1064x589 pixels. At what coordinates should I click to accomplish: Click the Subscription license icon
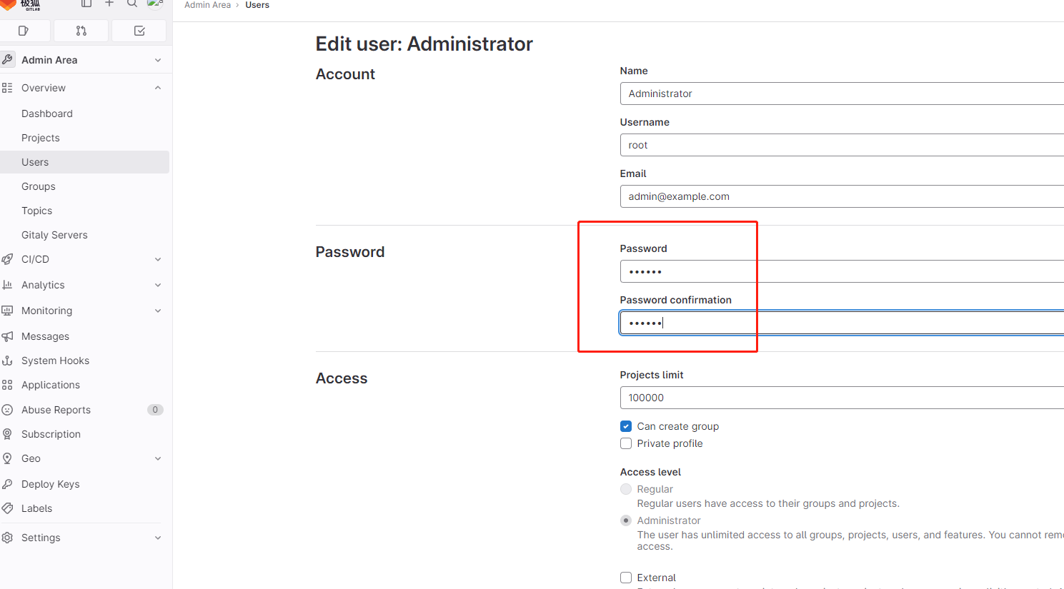(x=7, y=434)
